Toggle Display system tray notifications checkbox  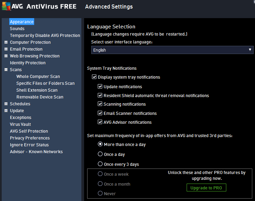[x=94, y=77]
